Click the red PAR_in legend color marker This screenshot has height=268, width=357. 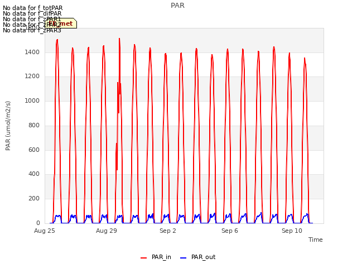144,258
